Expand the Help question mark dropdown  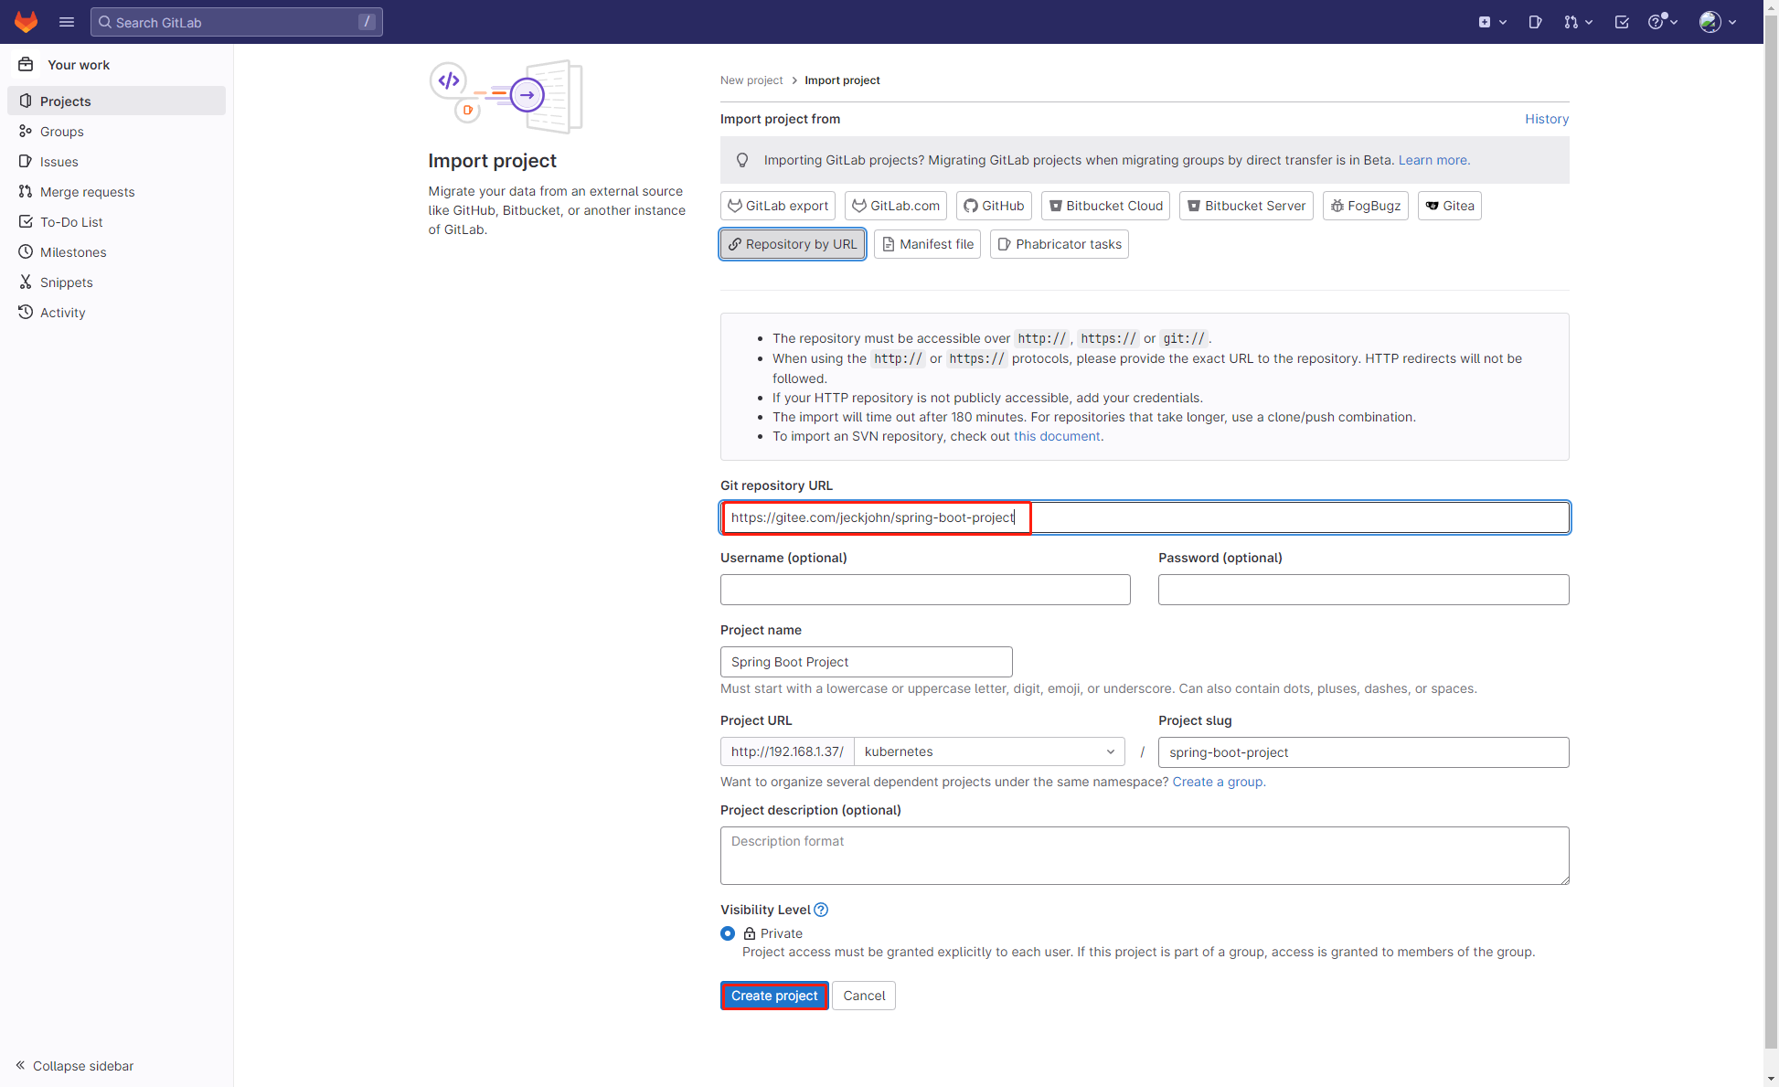tap(1663, 22)
